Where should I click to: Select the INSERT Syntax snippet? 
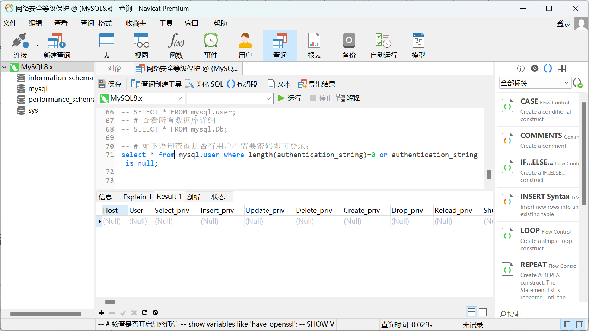[x=538, y=205]
